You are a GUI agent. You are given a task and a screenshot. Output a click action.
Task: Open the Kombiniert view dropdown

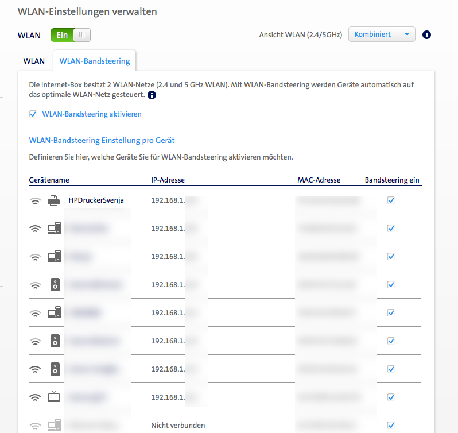[x=382, y=34]
